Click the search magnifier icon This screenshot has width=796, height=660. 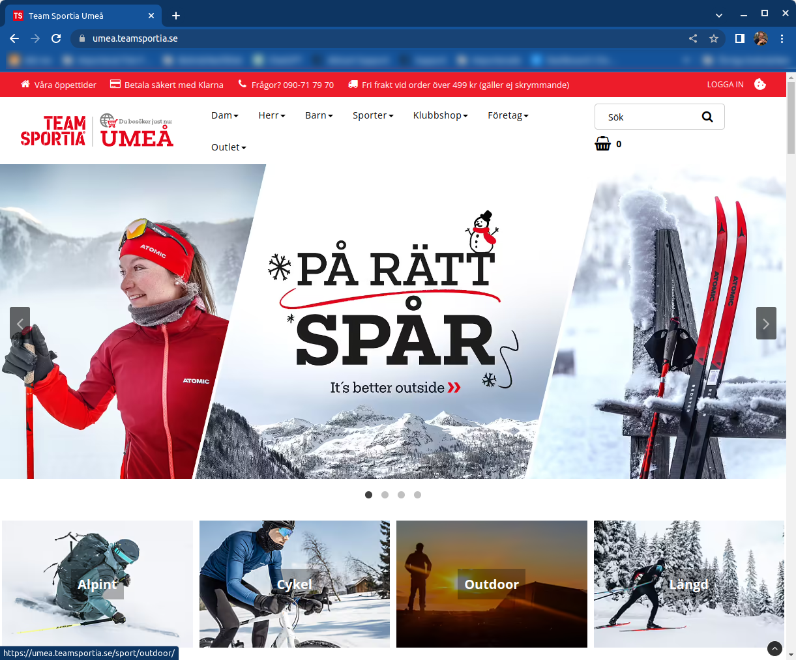[x=707, y=117]
